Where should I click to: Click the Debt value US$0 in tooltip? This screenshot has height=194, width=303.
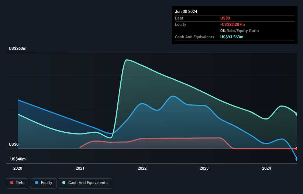(x=225, y=18)
